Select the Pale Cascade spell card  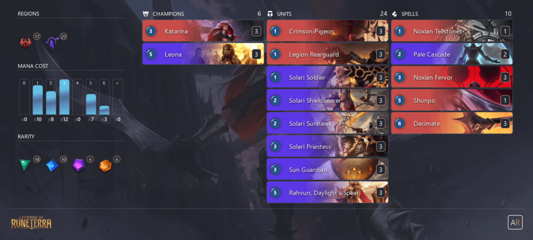(452, 55)
